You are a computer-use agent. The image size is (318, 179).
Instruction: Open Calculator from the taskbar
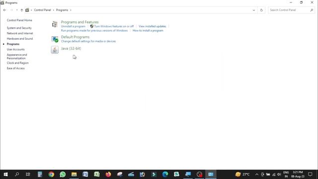[x=40, y=175]
